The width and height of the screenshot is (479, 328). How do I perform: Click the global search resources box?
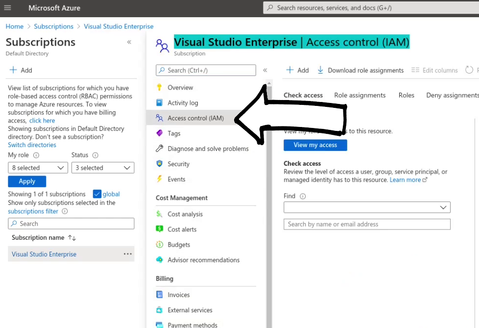pos(371,8)
